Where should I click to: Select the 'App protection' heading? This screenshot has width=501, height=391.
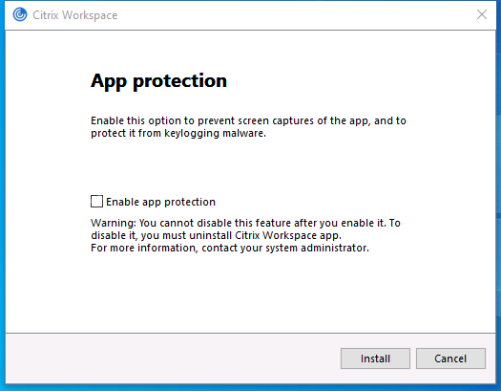pyautogui.click(x=158, y=81)
